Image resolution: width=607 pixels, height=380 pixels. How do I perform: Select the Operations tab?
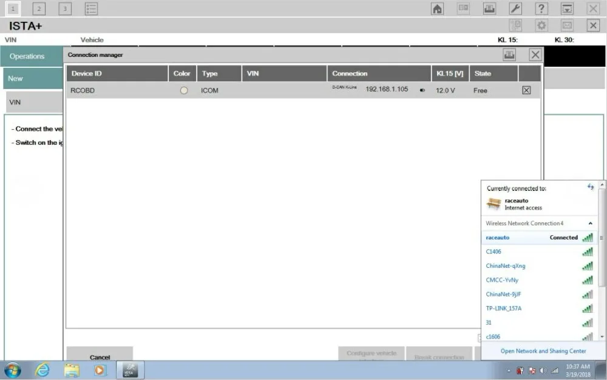click(x=32, y=56)
